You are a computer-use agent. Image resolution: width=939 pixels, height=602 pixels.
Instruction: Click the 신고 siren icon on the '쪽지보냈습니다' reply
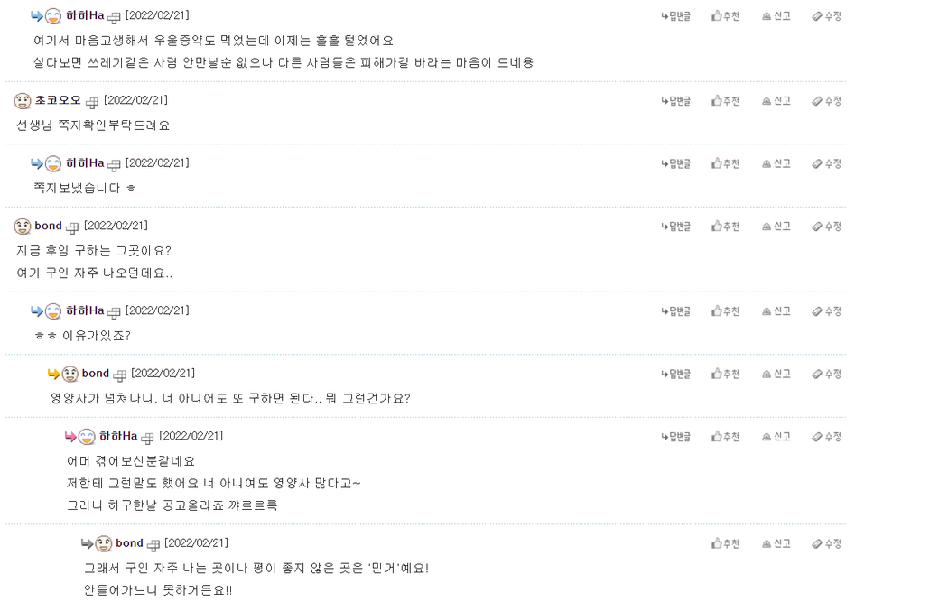[x=767, y=163]
